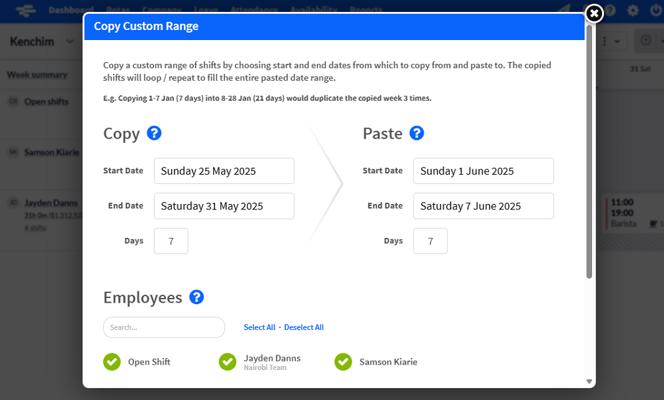The image size is (664, 400).
Task: Click the Paste Days number field
Action: click(x=430, y=241)
